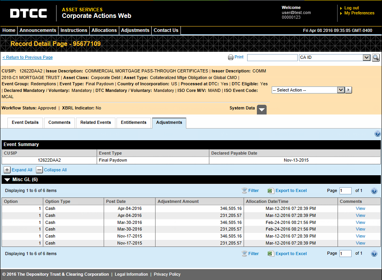Collapse the Misc GL section
Viewport: 382px width, 280px height.
pos(7,180)
